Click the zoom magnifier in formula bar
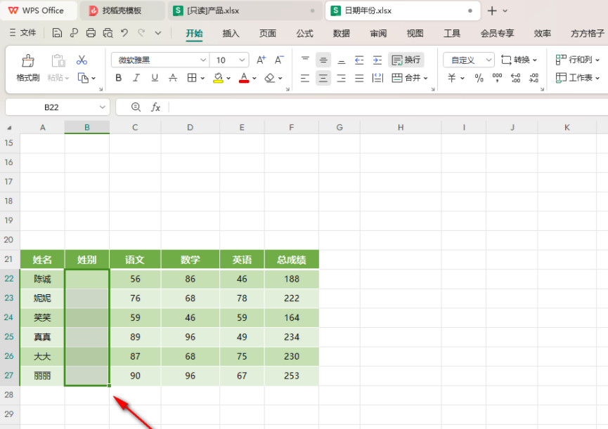608x429 pixels. click(136, 107)
